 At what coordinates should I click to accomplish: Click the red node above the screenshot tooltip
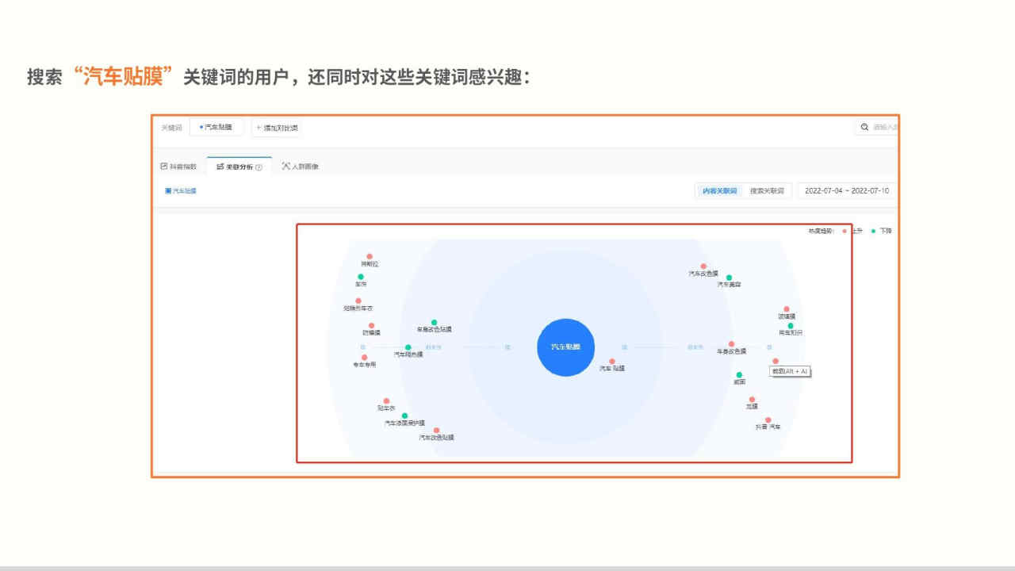pyautogui.click(x=776, y=362)
